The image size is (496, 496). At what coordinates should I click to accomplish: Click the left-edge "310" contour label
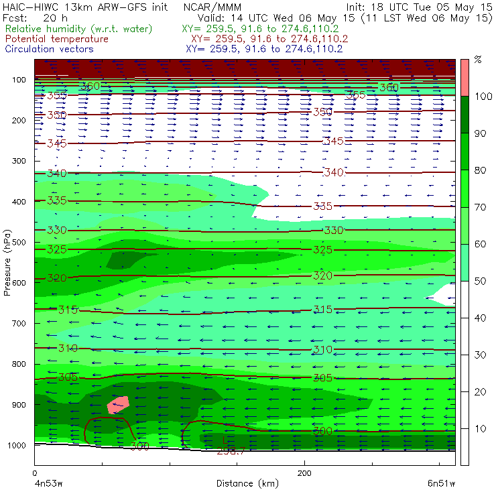pyautogui.click(x=68, y=349)
